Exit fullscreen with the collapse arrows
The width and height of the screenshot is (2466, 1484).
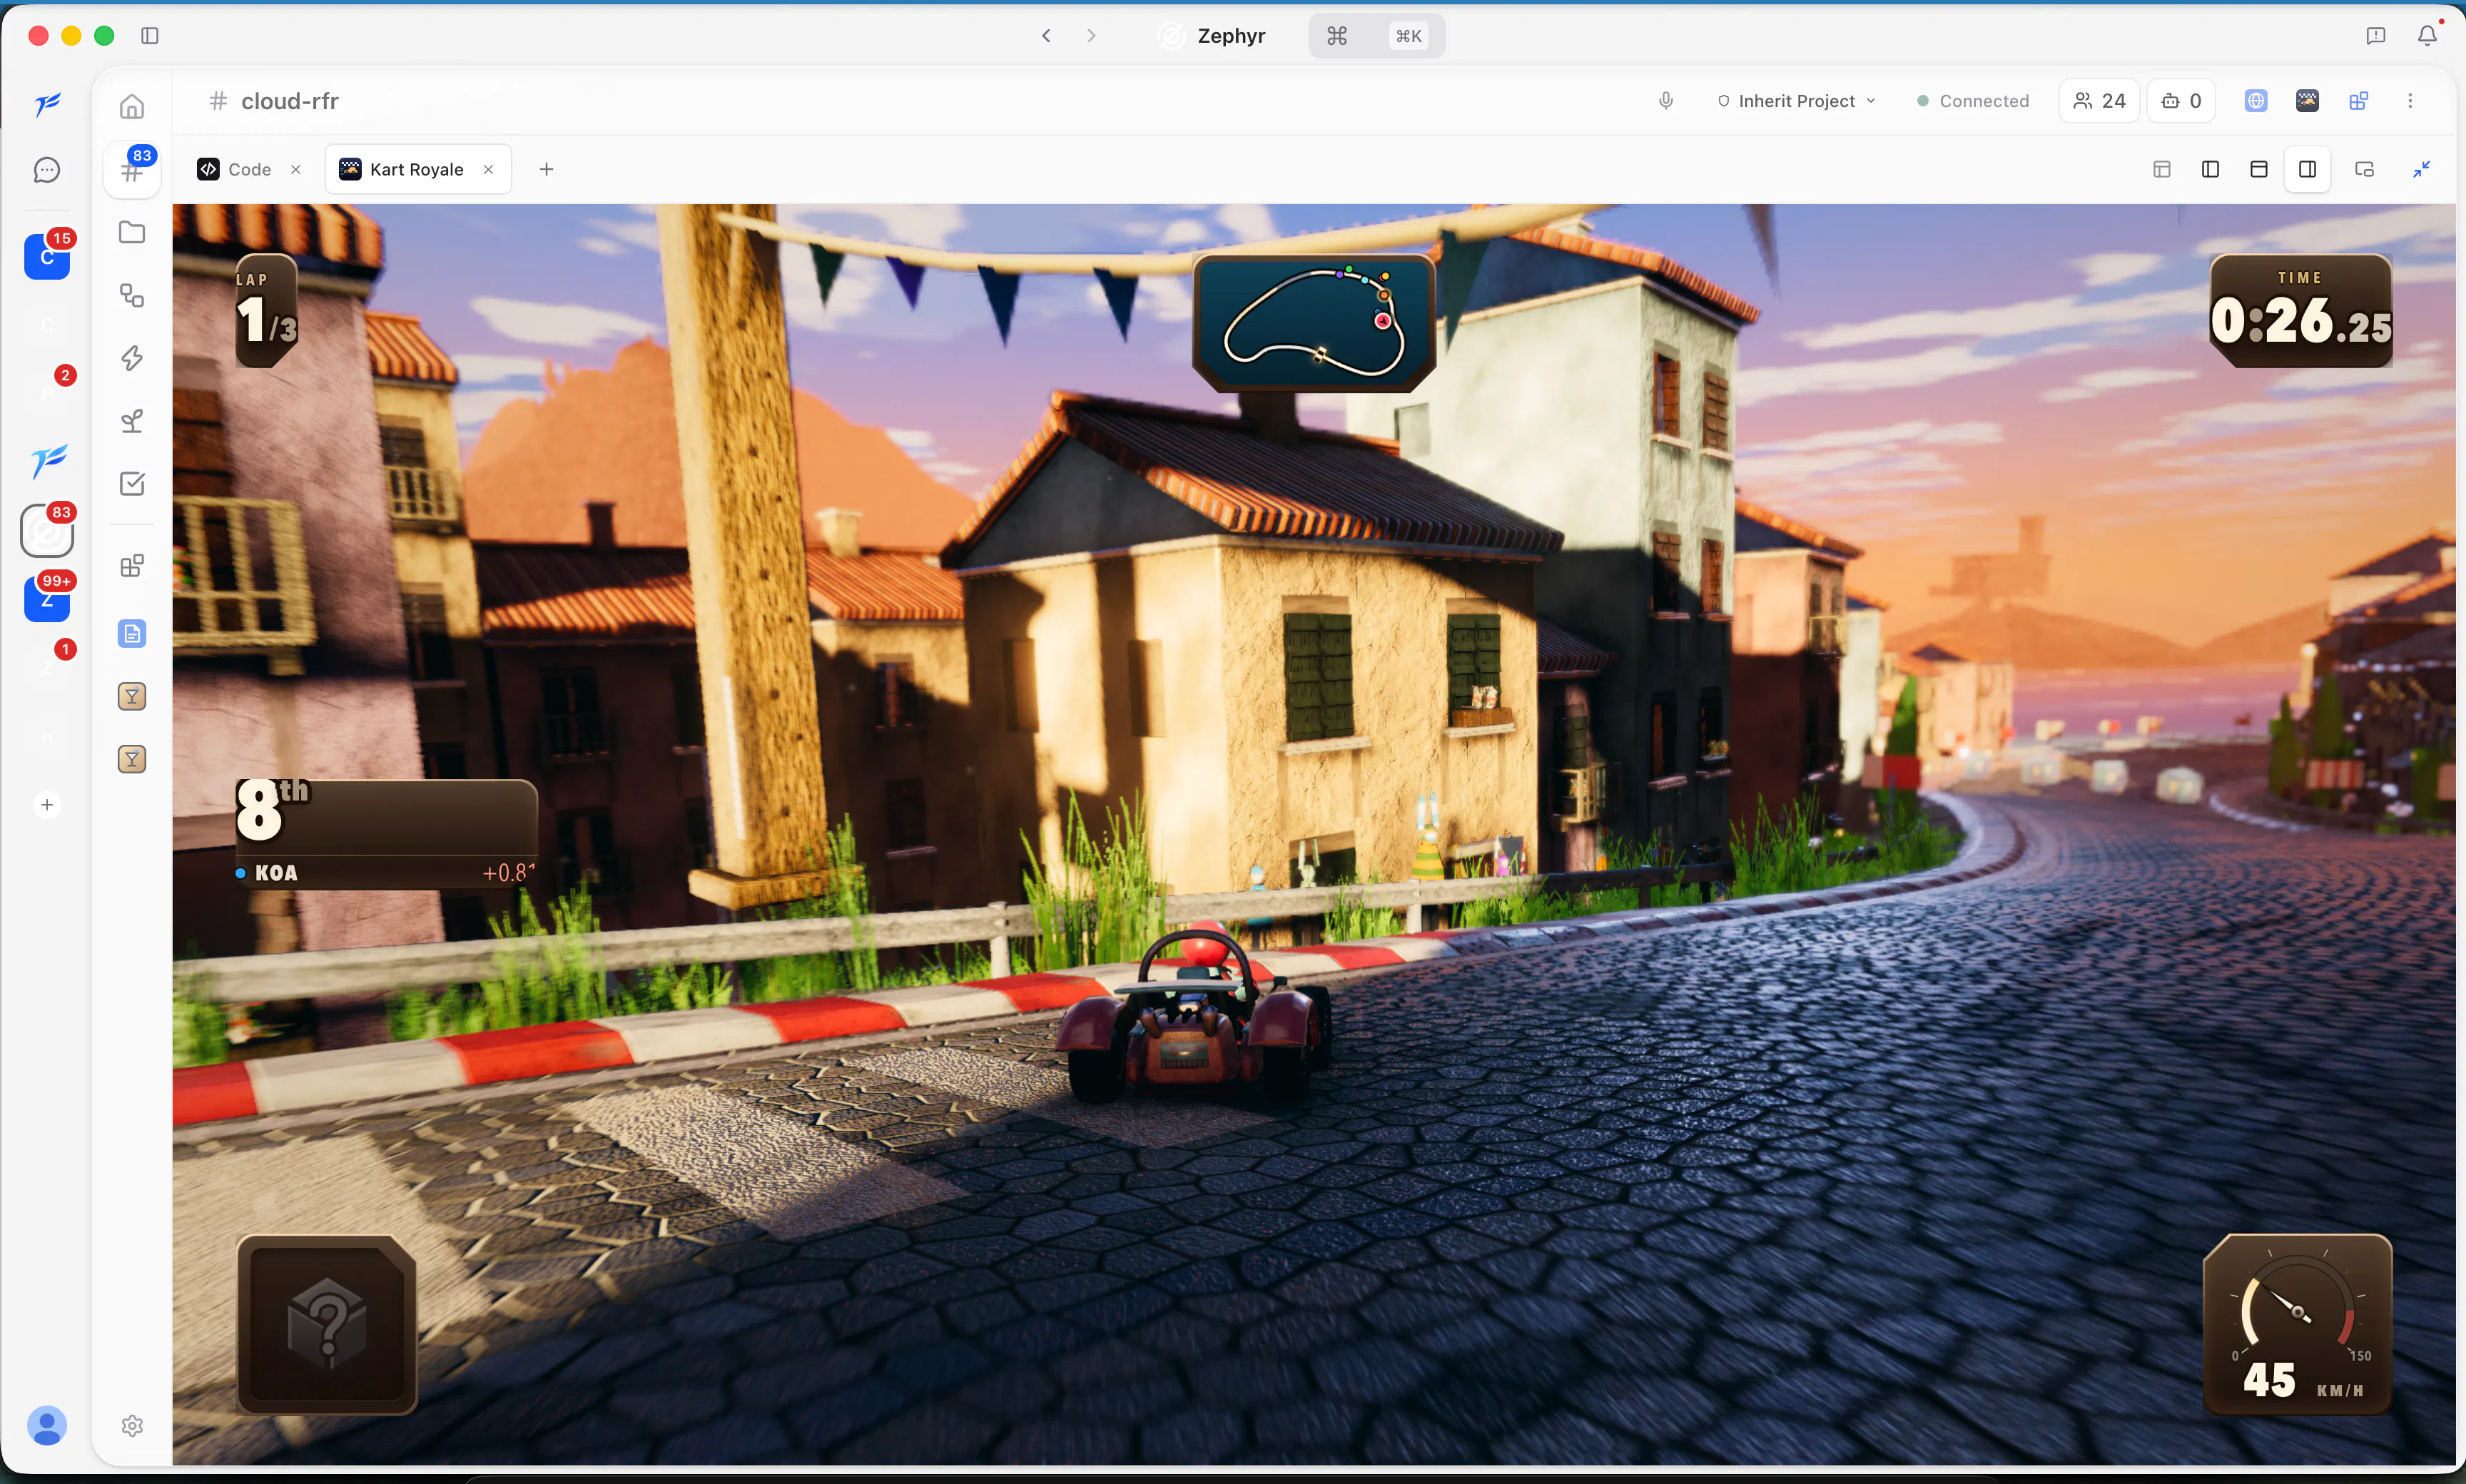[x=2422, y=169]
